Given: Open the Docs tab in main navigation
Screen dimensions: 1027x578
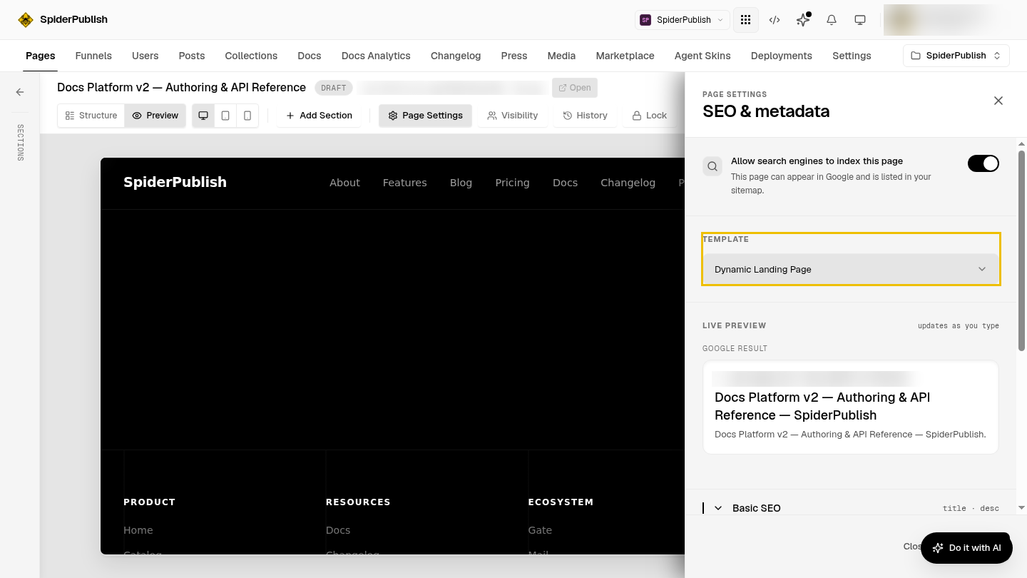Looking at the screenshot, I should (310, 56).
